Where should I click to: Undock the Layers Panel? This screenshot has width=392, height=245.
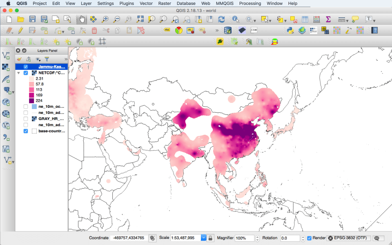pyautogui.click(x=24, y=51)
